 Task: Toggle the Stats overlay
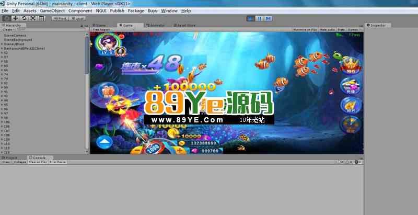point(341,30)
